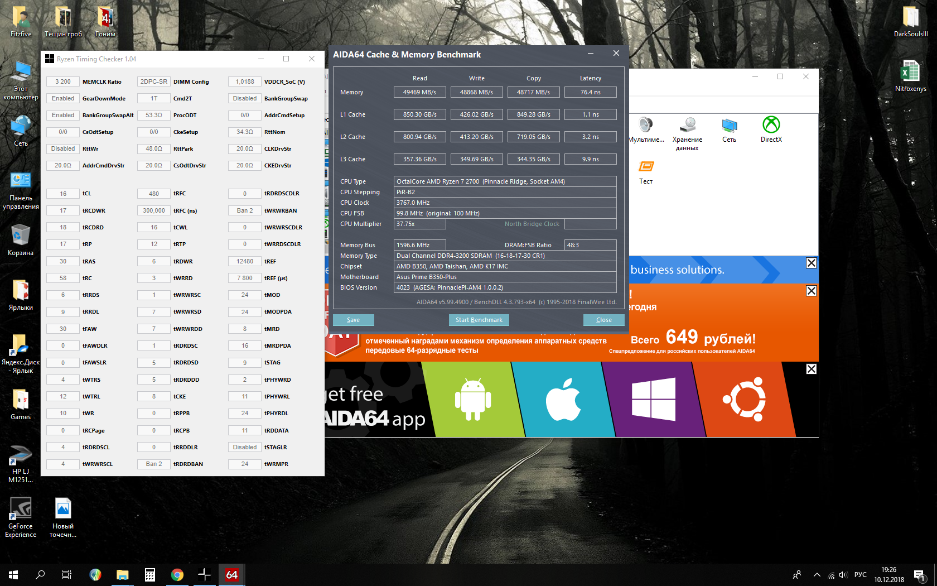The height and width of the screenshot is (586, 937).
Task: Open the HP LJ M1251 scanner shortcut
Action: (21, 463)
